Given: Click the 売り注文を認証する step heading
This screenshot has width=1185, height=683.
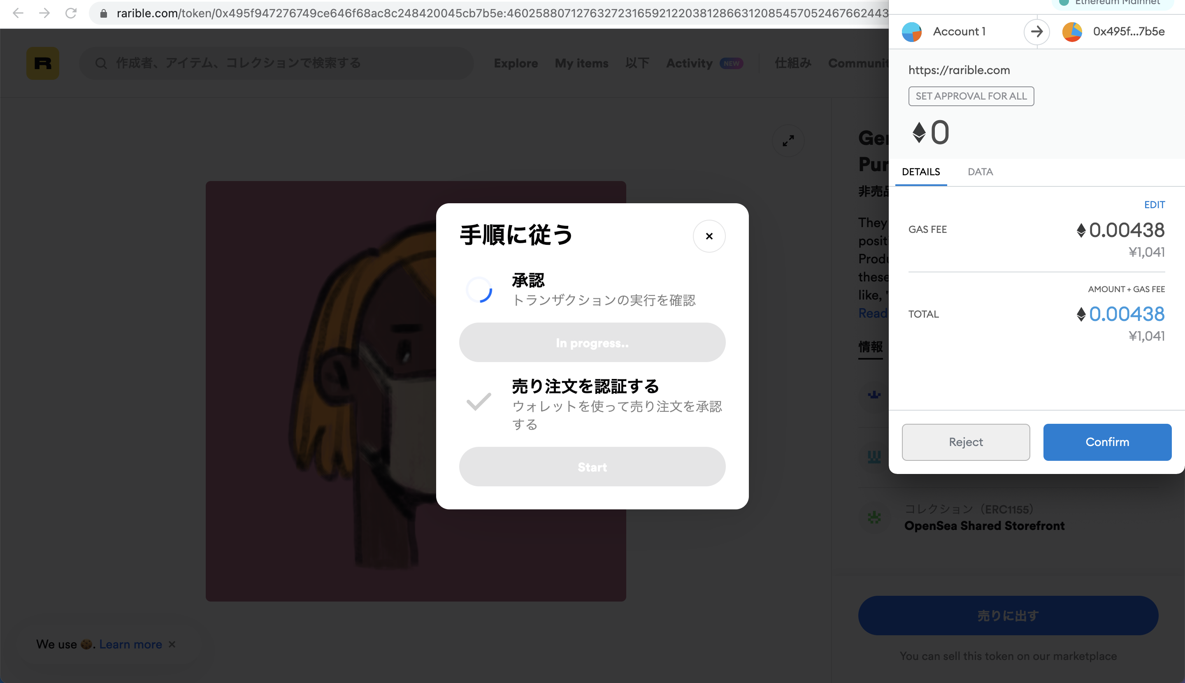Looking at the screenshot, I should pyautogui.click(x=585, y=386).
